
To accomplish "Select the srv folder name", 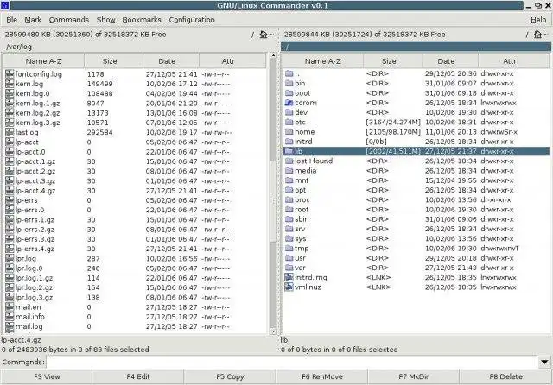I will (x=300, y=229).
